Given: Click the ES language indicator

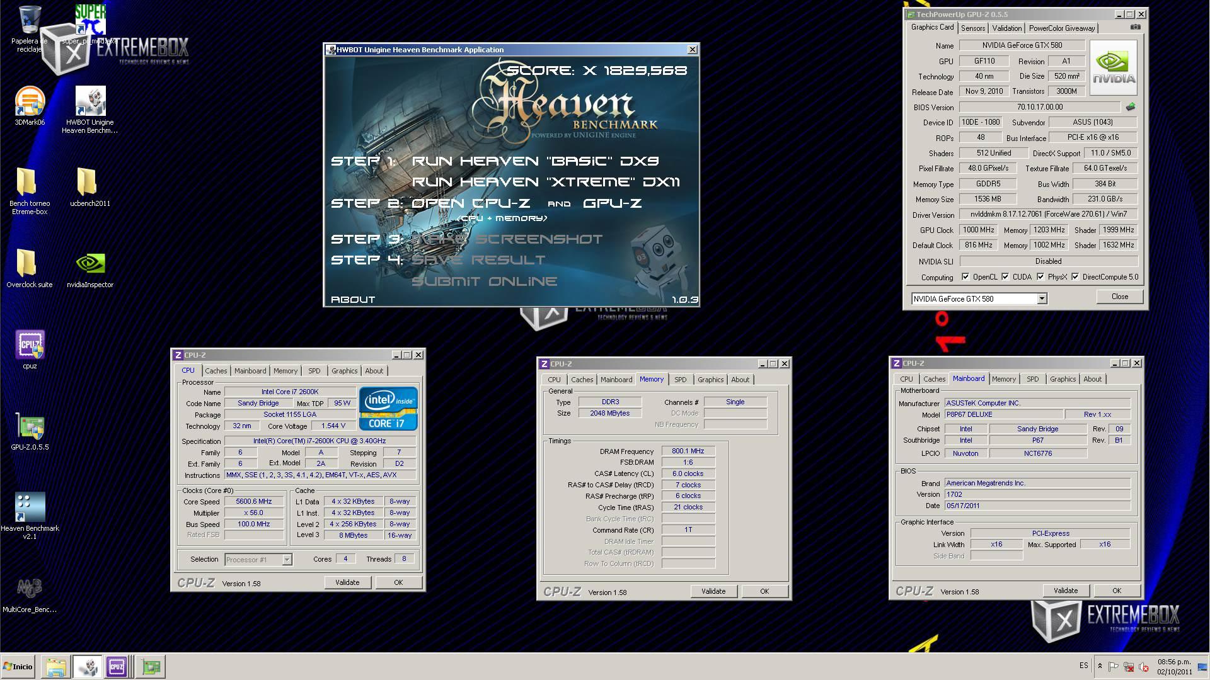Looking at the screenshot, I should click(1083, 666).
